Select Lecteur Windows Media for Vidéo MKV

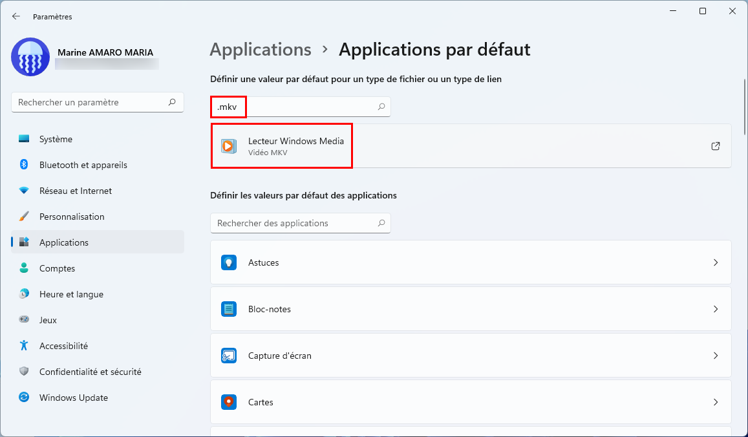point(471,146)
